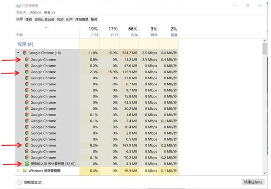Image resolution: width=271 pixels, height=189 pixels.
Task: Click the Chrome icon in the 9.7 MB row
Action: tap(27, 90)
